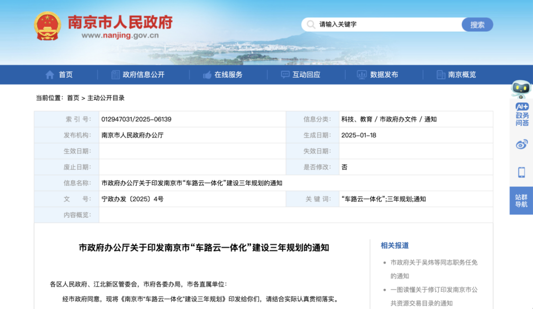The width and height of the screenshot is (533, 309).
Task: Click the chart icon beside 数据发布
Action: 362,75
